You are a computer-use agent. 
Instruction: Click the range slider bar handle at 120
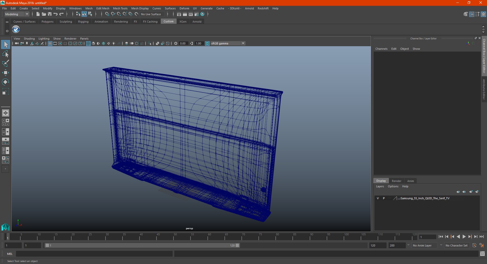click(237, 245)
